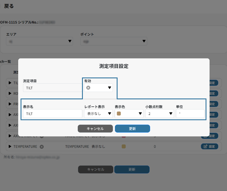Click the TEMPERATURE 表示なし text
Viewport: 227px width, 191px height.
click(98, 146)
